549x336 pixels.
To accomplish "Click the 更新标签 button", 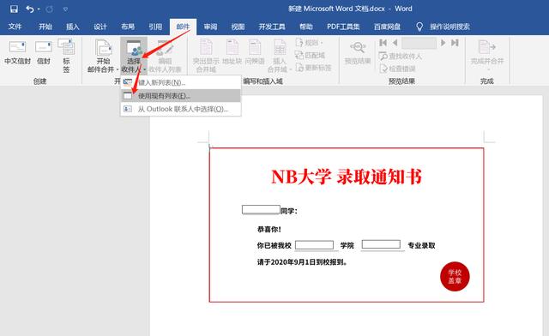I will (x=313, y=67).
